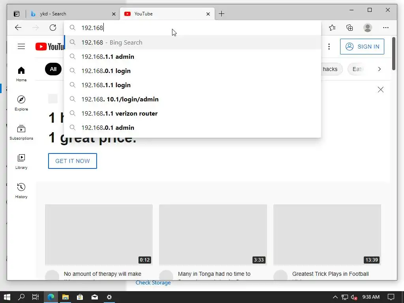
Task: Open Task View on taskbar
Action: pyautogui.click(x=36, y=297)
